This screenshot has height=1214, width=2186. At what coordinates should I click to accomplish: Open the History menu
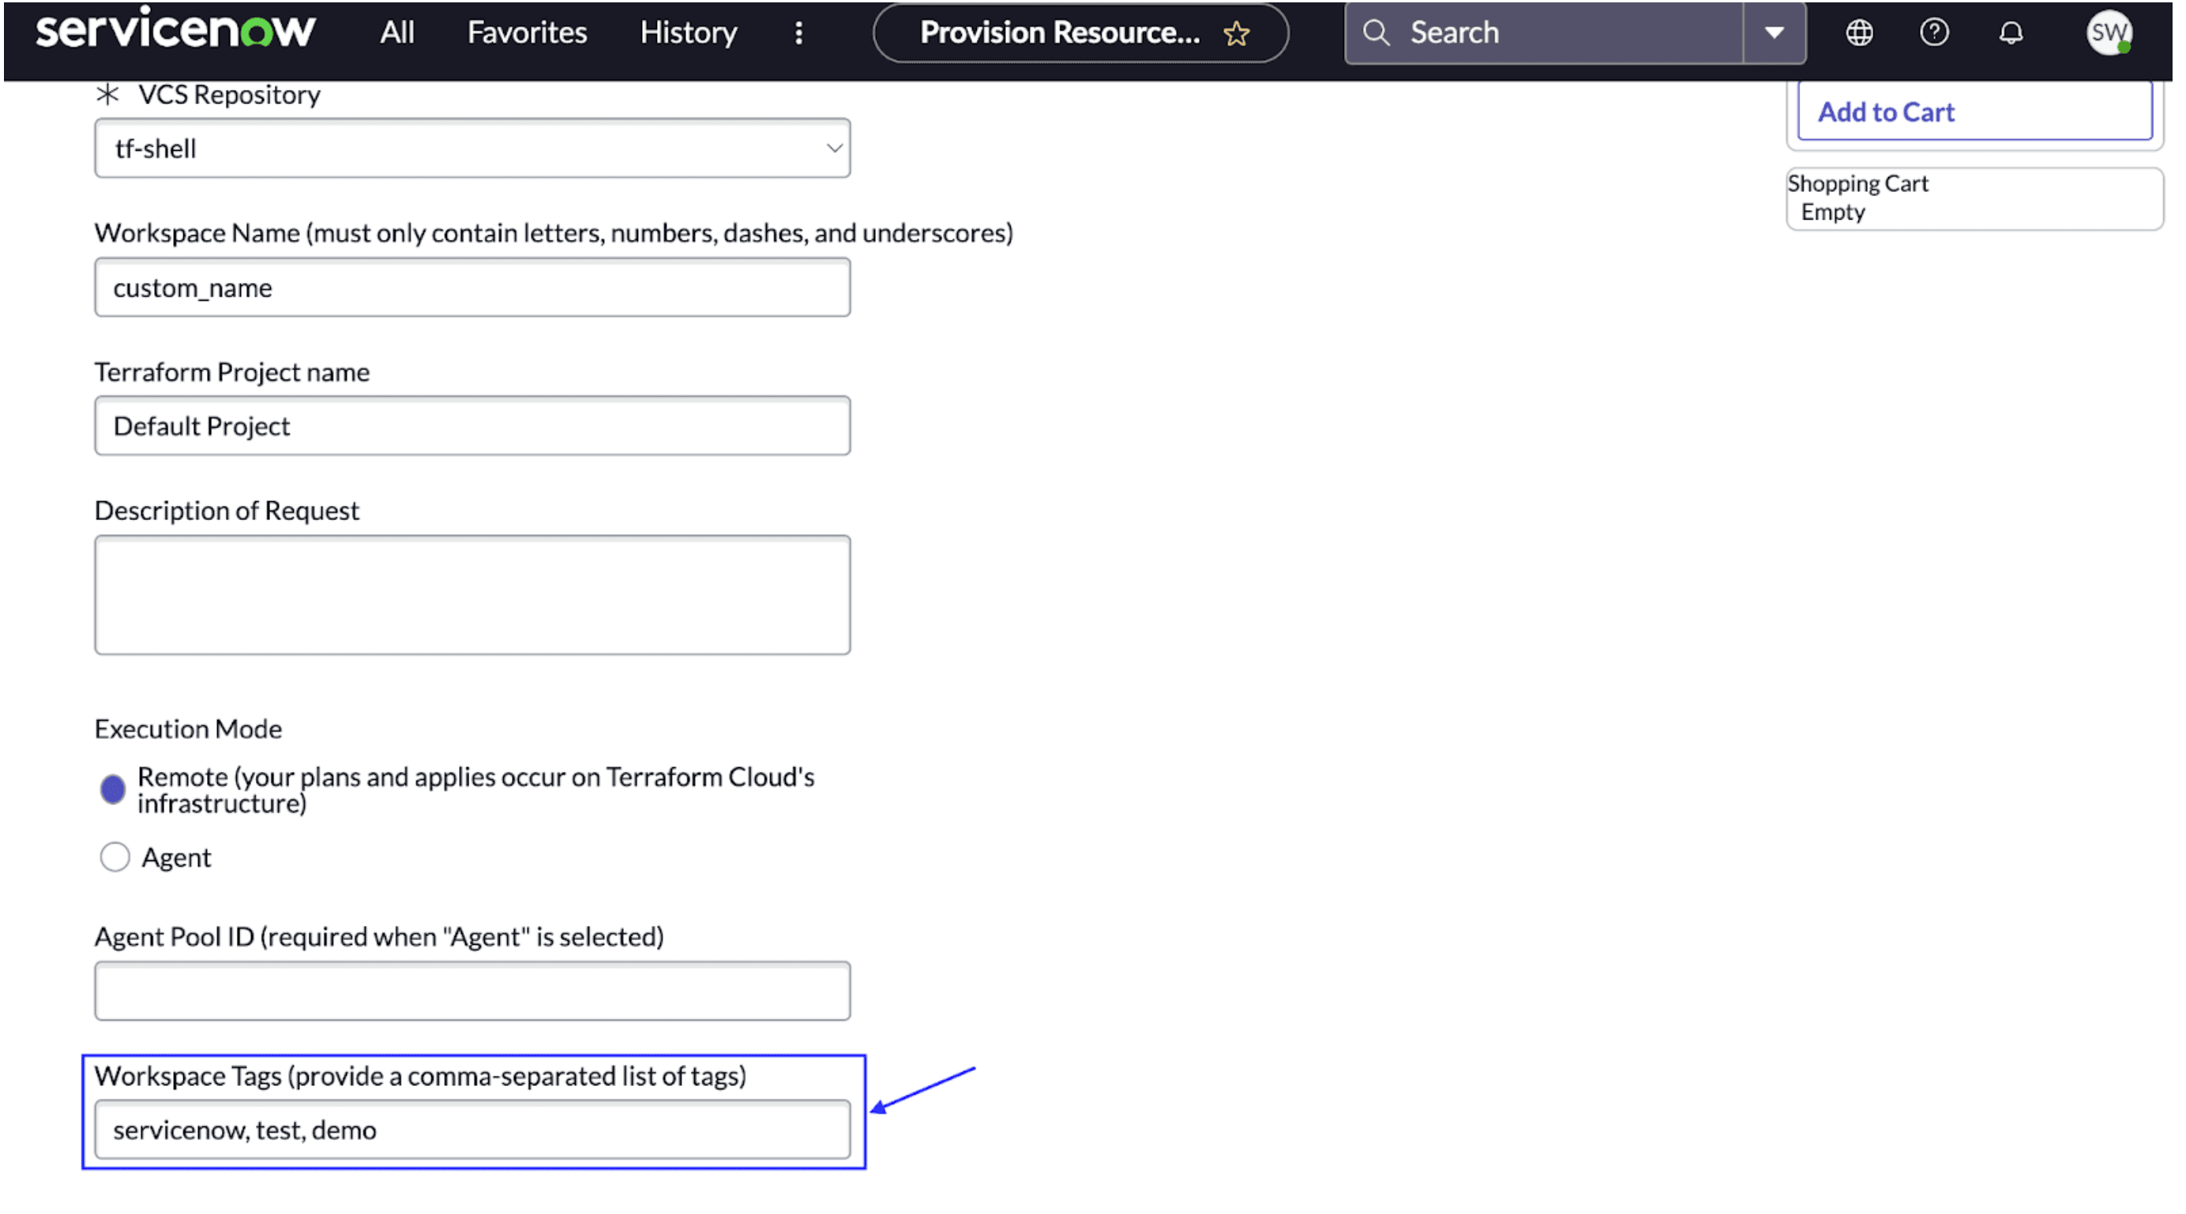tap(687, 33)
